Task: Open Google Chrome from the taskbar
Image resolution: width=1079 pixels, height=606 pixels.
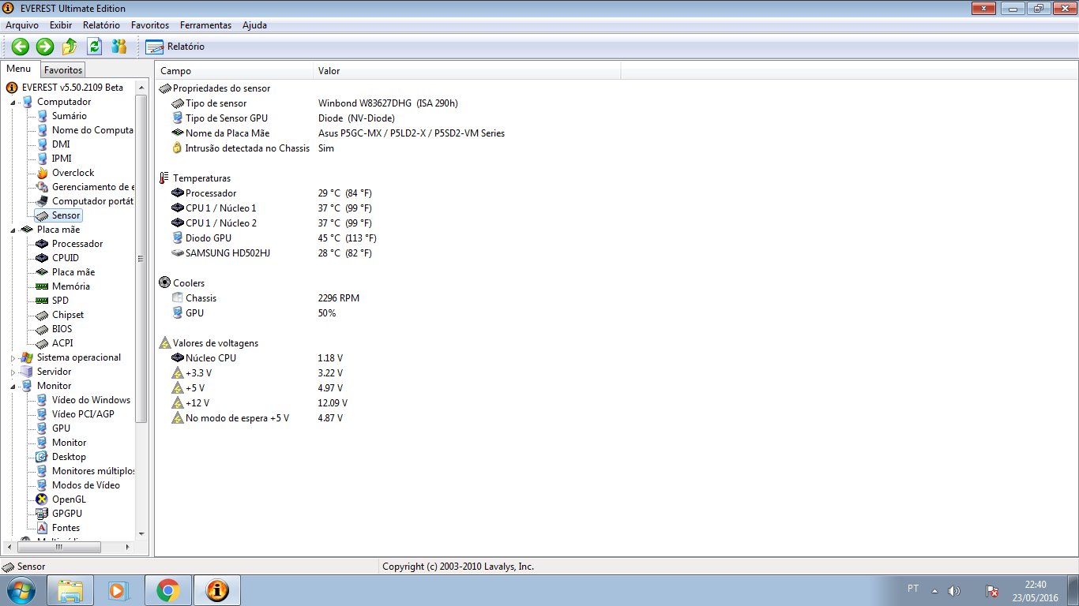Action: [167, 590]
